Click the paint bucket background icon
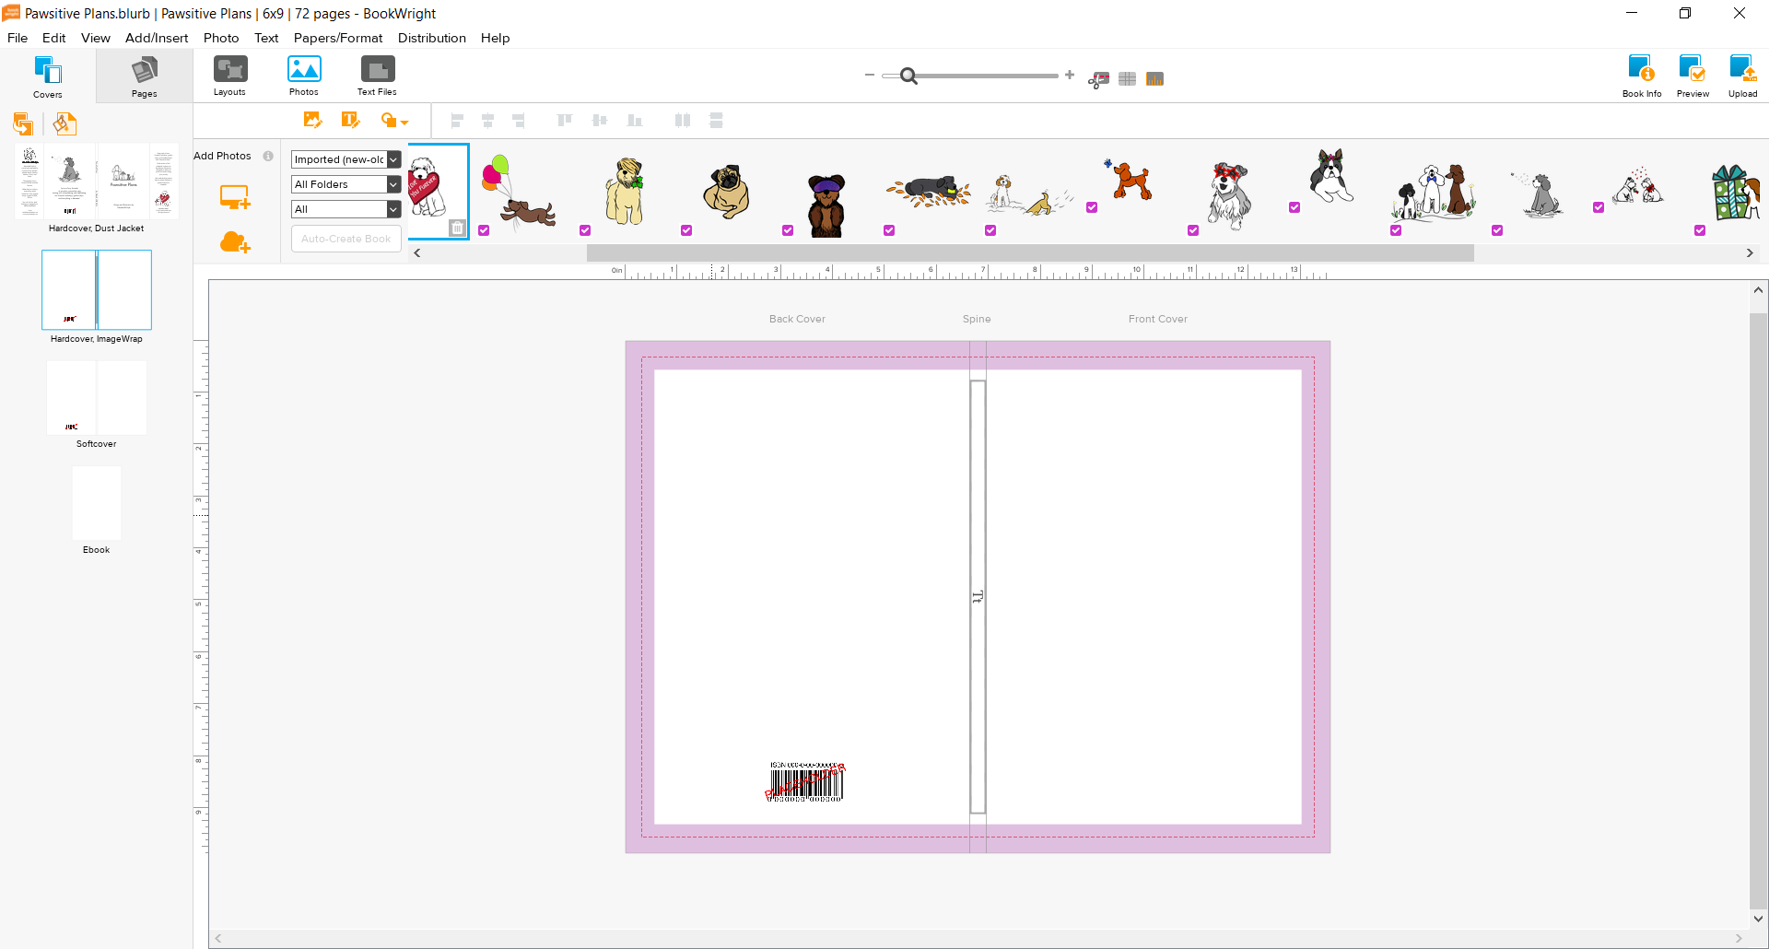The image size is (1769, 949). pyautogui.click(x=64, y=123)
